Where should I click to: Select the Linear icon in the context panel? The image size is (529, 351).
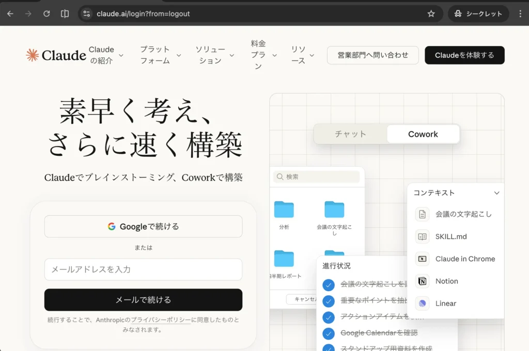tap(422, 304)
